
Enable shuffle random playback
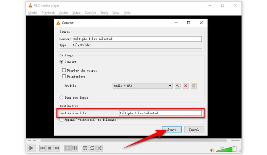point(100,148)
